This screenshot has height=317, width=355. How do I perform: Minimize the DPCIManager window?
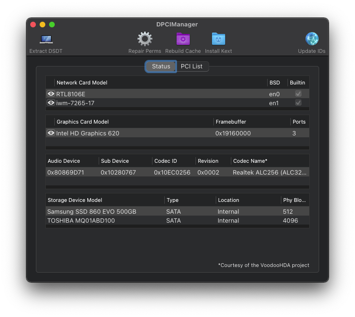pos(42,25)
